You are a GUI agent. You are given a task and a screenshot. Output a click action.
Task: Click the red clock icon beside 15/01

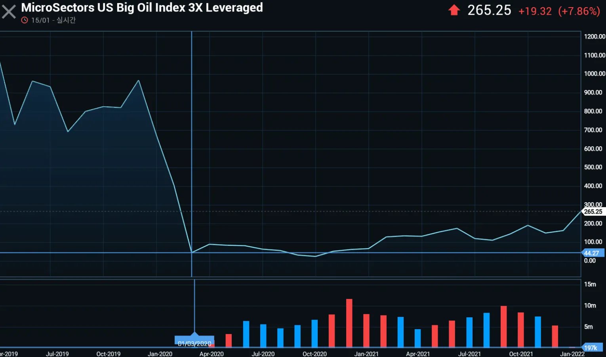pyautogui.click(x=25, y=20)
